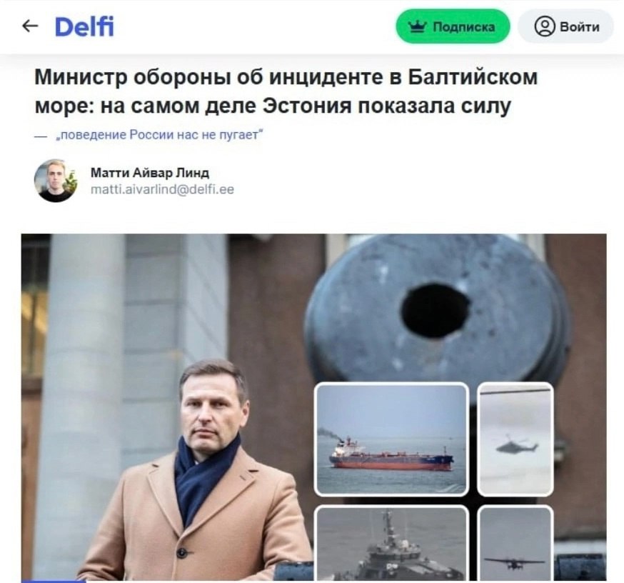Open author name Матти Айвар Линд
Viewport: 624px width, 583px height.
tap(150, 172)
